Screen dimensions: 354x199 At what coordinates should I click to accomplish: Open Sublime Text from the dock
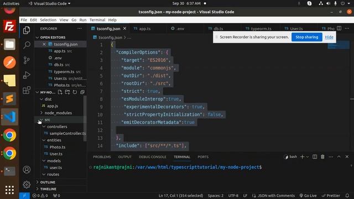pos(9,98)
